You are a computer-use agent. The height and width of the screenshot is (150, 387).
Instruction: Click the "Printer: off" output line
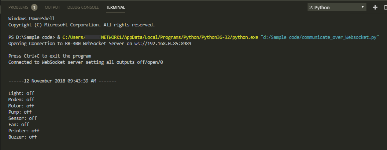coord(24,131)
